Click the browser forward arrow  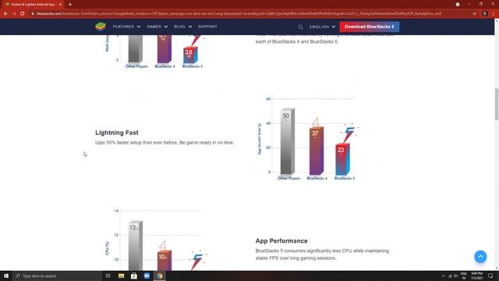[x=14, y=14]
